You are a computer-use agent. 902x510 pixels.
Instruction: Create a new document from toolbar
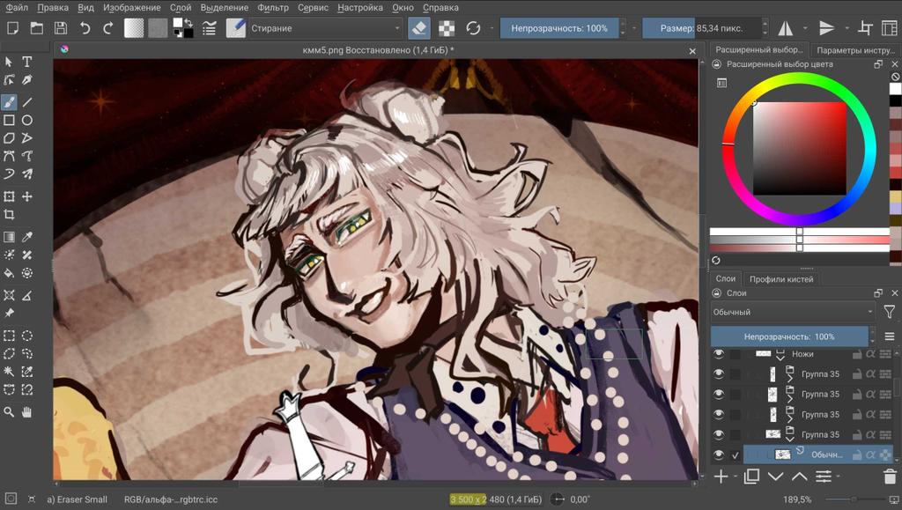12,28
